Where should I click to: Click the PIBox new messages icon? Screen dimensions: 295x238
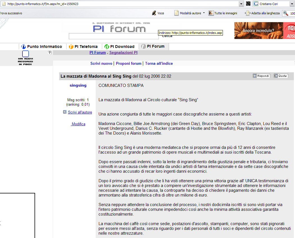point(26,54)
